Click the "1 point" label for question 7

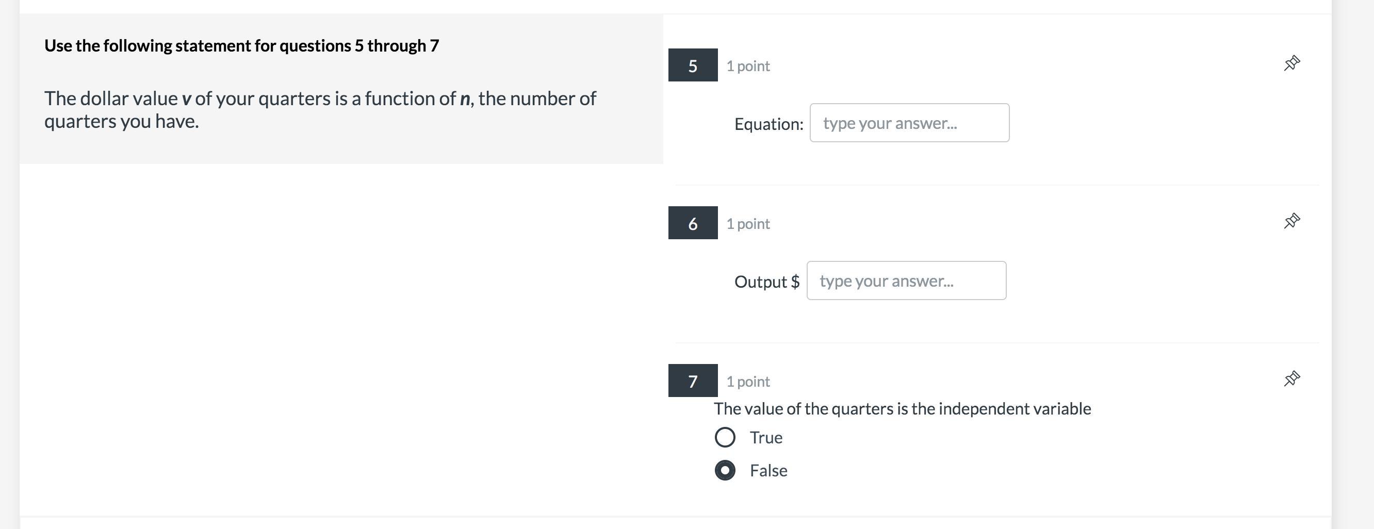(748, 382)
